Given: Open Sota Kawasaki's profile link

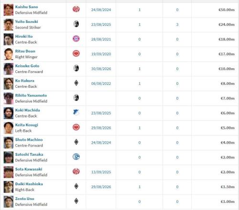Looking at the screenshot, I should tap(29, 169).
